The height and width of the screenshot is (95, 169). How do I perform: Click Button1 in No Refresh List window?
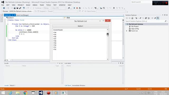81,26
